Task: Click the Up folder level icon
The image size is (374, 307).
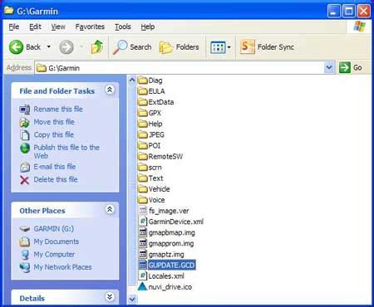Action: tap(97, 46)
